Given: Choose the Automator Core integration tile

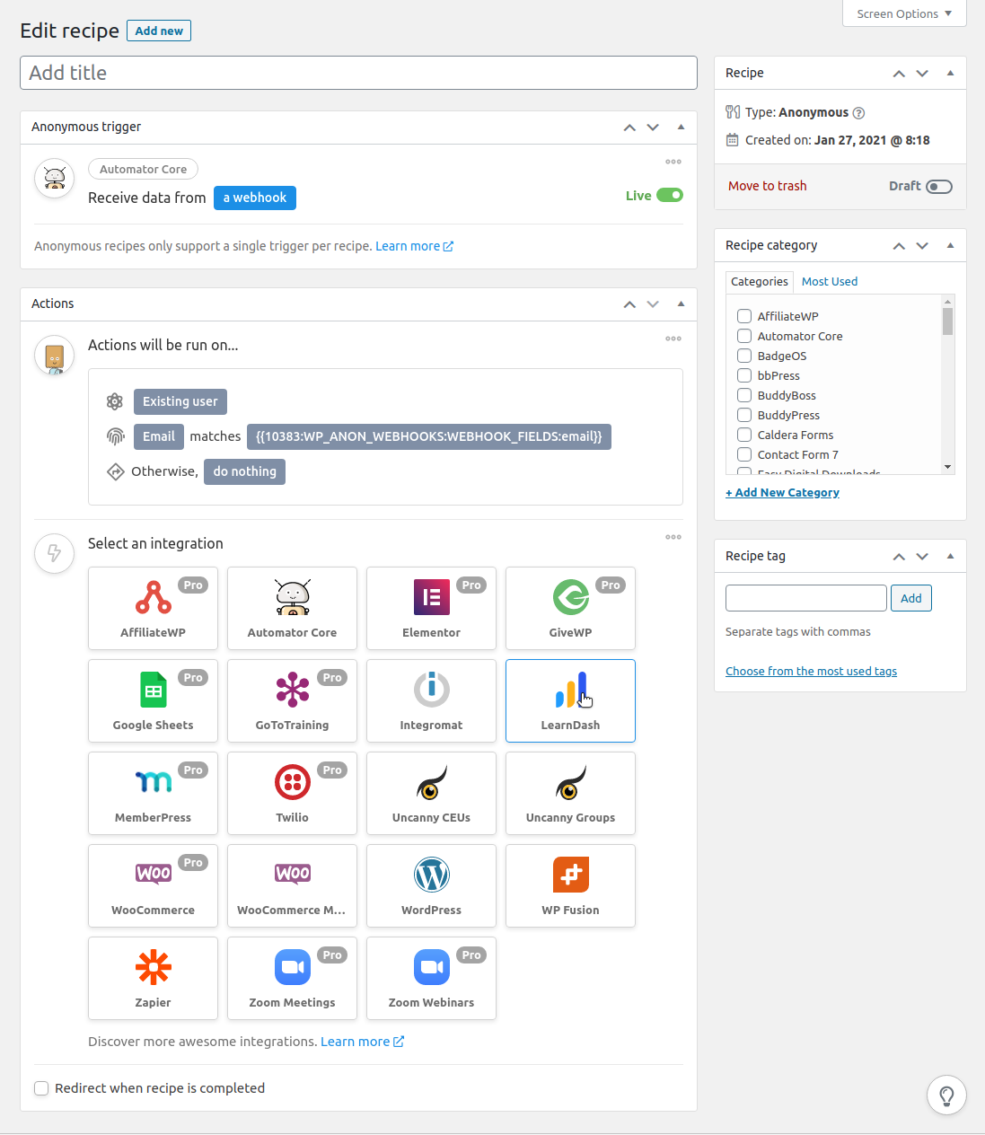Looking at the screenshot, I should coord(292,608).
